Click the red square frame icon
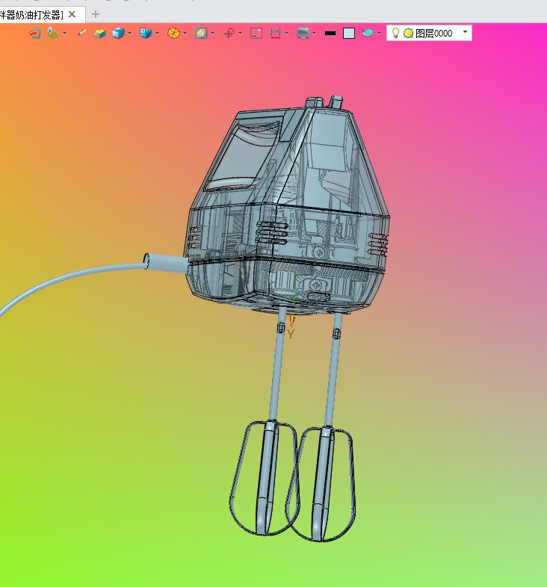547x587 pixels. coord(256,33)
